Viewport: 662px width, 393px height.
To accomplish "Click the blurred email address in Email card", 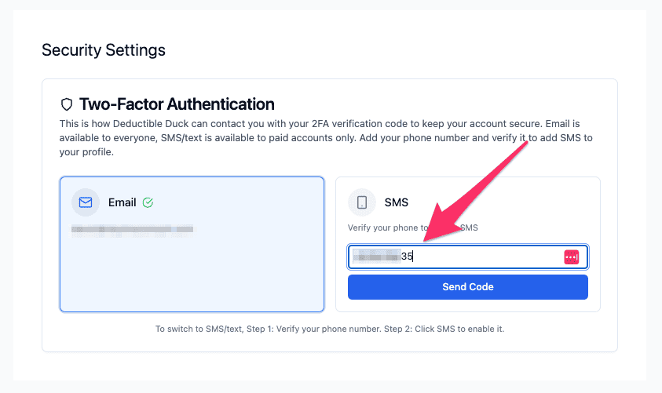I will point(132,229).
